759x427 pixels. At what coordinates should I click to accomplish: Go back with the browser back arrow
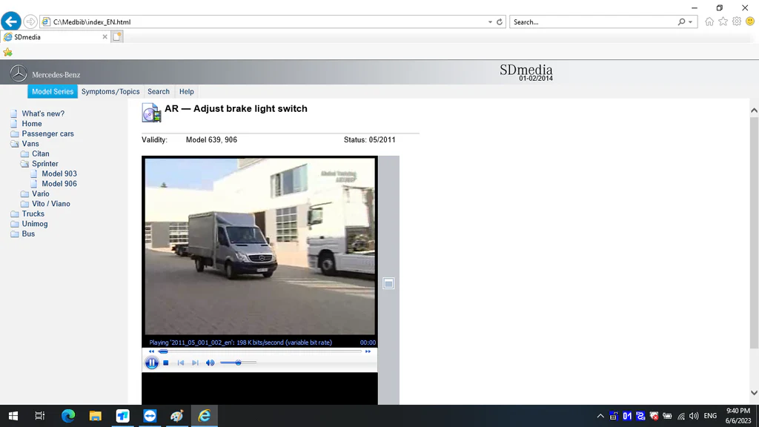tap(10, 21)
